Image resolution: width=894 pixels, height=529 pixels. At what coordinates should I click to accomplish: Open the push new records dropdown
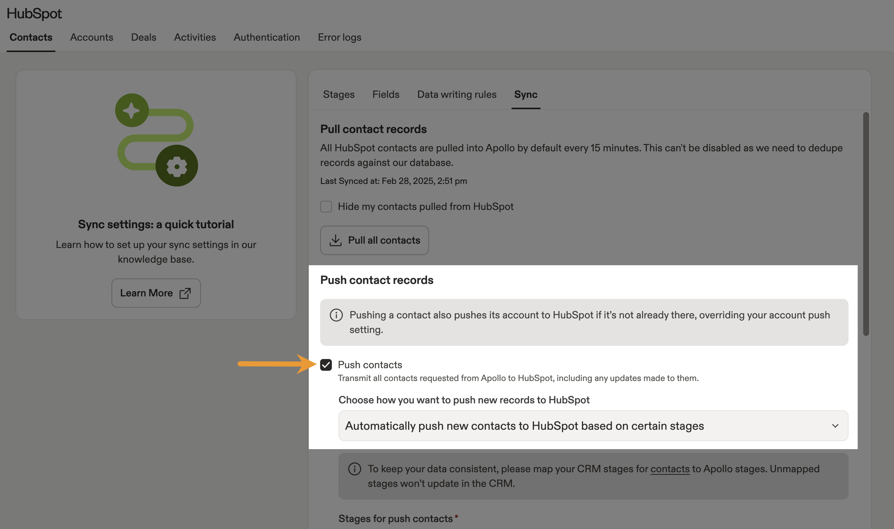pyautogui.click(x=593, y=426)
